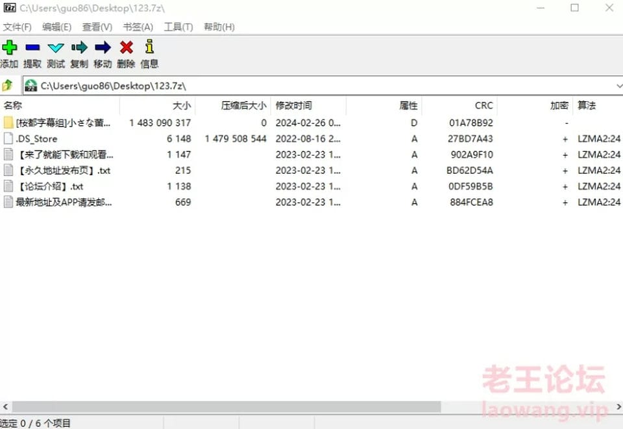Screen dimensions: 623x429
Task: Click the Extract (提取) minus icon
Action: point(32,47)
